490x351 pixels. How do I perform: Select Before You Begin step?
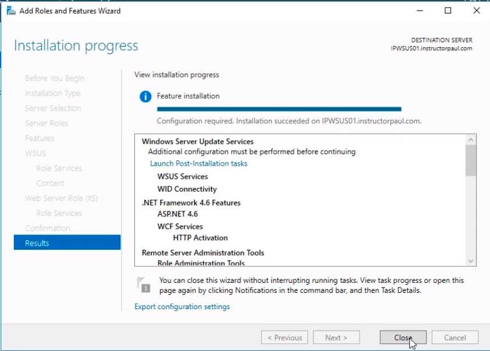click(55, 78)
